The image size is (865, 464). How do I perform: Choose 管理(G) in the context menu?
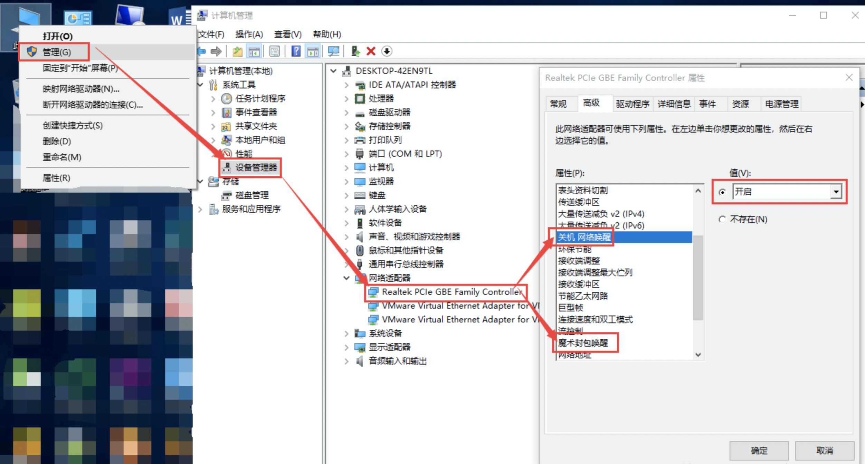point(108,52)
